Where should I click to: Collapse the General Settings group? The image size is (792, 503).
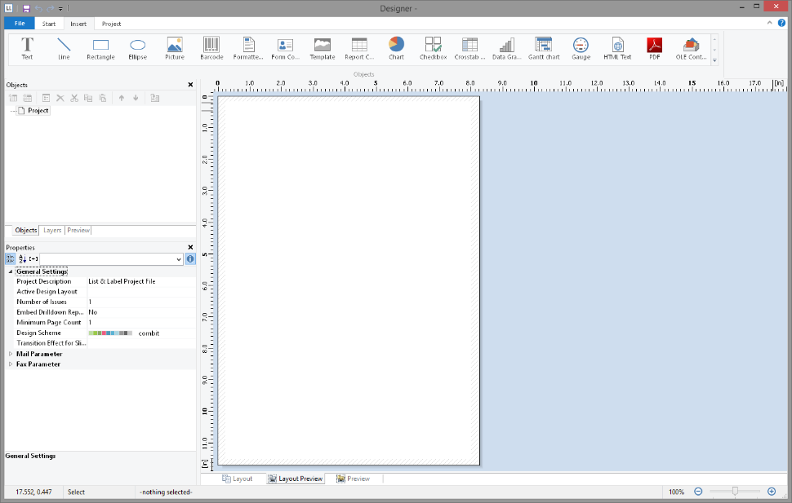click(11, 271)
